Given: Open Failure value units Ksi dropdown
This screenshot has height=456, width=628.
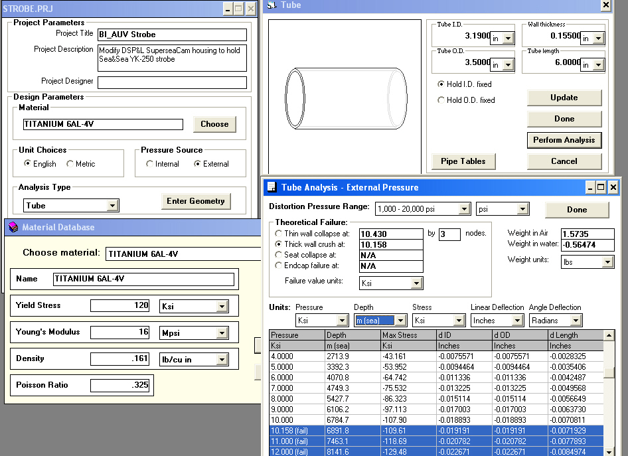Looking at the screenshot, I should (x=416, y=283).
